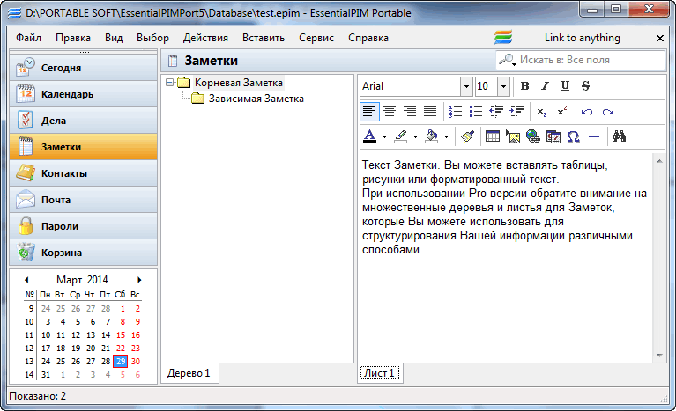
Task: Clear formatting with the brush icon
Action: click(468, 136)
